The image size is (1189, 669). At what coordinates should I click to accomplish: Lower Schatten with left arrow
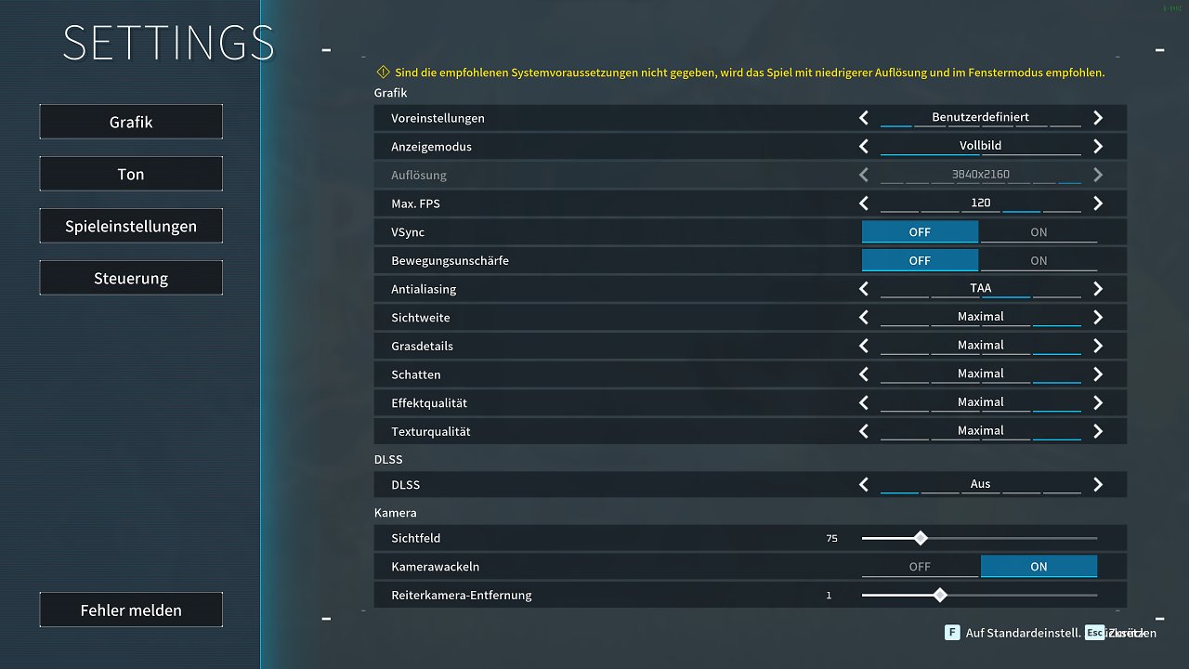[x=864, y=374]
